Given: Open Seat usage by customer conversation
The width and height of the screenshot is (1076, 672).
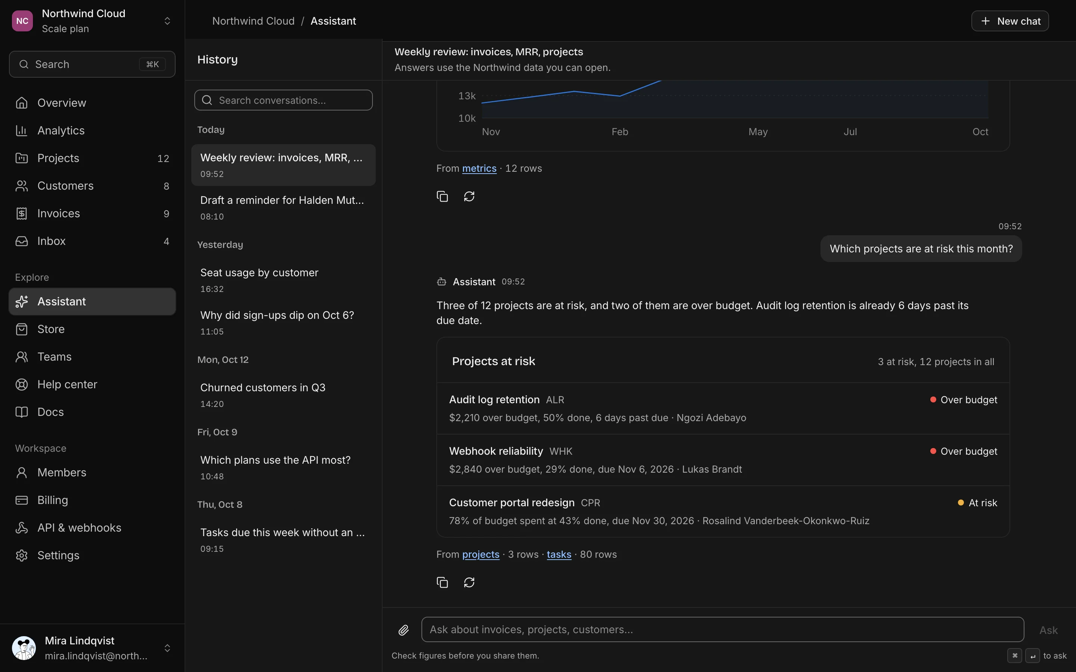Looking at the screenshot, I should (283, 280).
